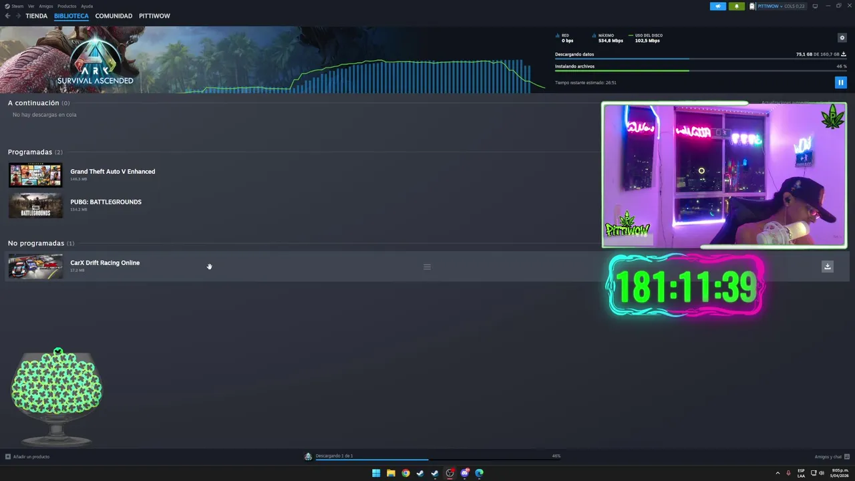This screenshot has width=855, height=481.
Task: Start CarX Drift Racing download button
Action: click(828, 267)
